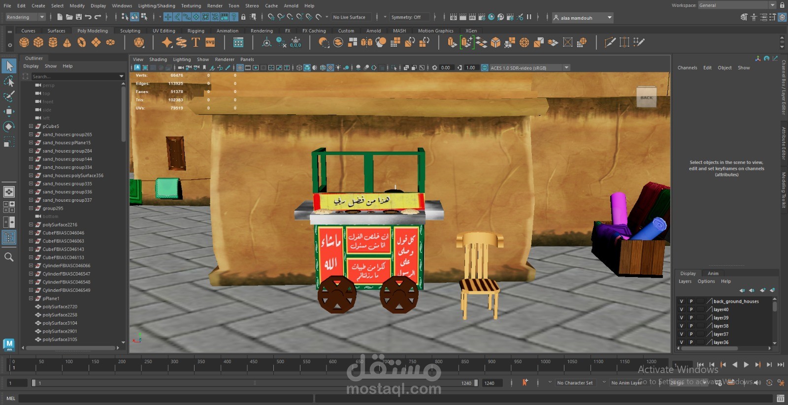Click the polygon cube shelf icon

tap(38, 43)
